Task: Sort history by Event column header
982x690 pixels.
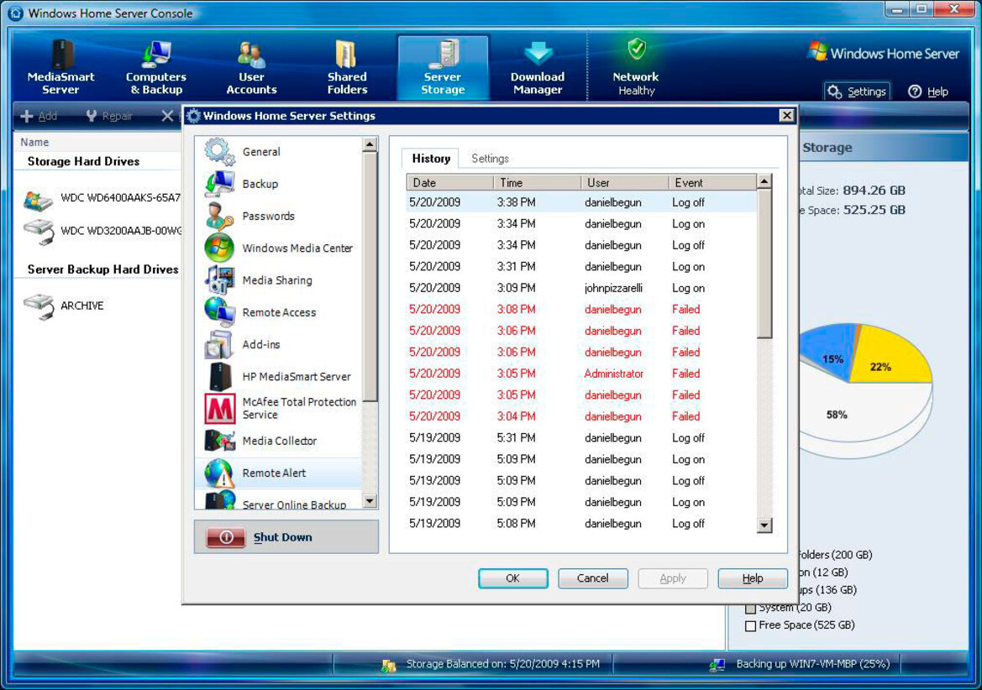Action: pyautogui.click(x=712, y=183)
